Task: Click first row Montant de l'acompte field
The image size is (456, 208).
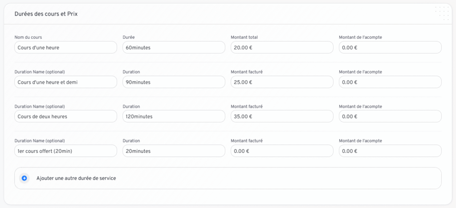Action: point(390,47)
